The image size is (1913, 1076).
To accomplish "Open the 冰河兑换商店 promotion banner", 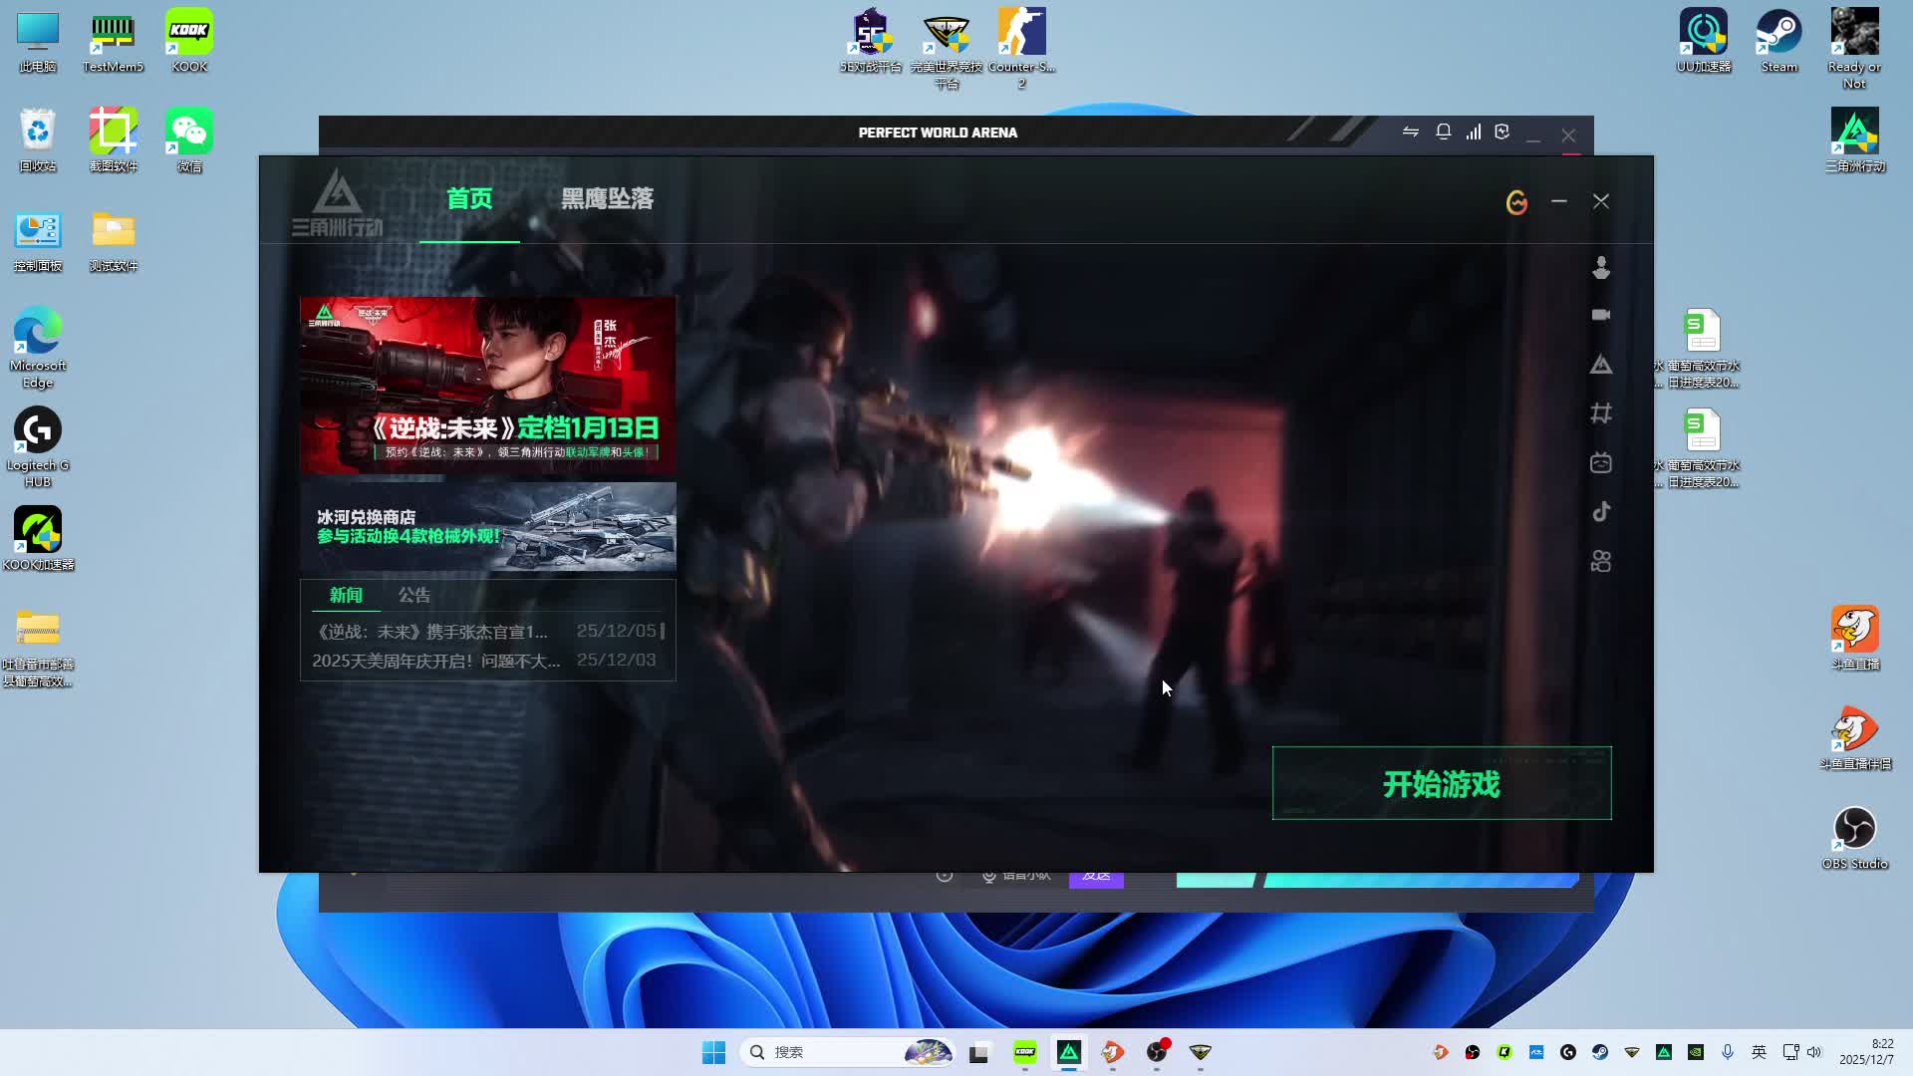I will pyautogui.click(x=488, y=527).
